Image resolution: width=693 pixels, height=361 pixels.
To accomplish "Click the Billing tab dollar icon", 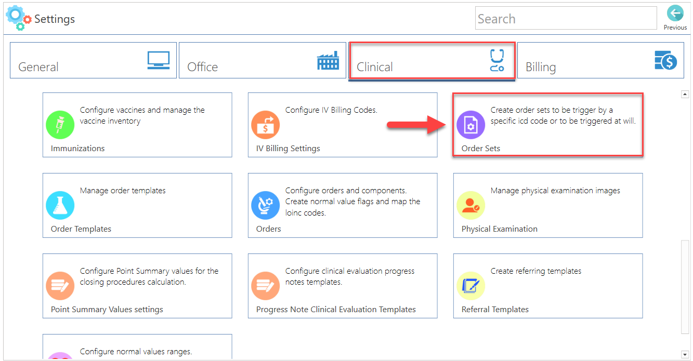I will point(666,60).
